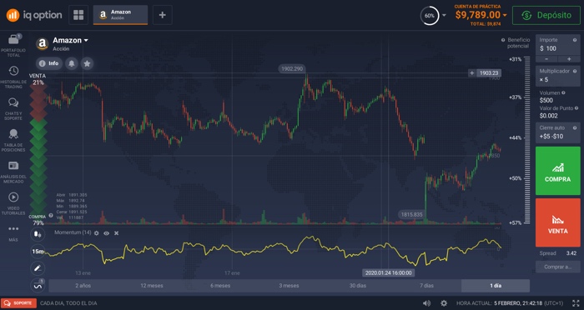The image size is (584, 310).
Task: Add a new asset tab with plus
Action: click(163, 15)
